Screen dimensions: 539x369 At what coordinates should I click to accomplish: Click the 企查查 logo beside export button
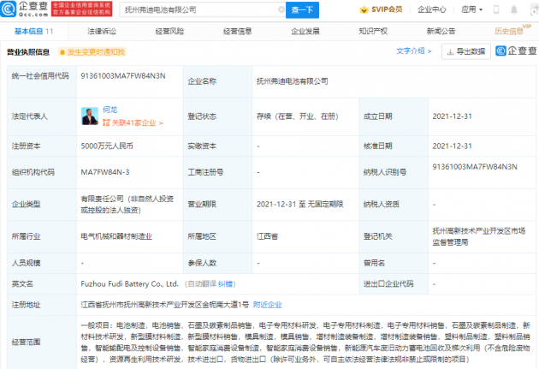click(516, 51)
